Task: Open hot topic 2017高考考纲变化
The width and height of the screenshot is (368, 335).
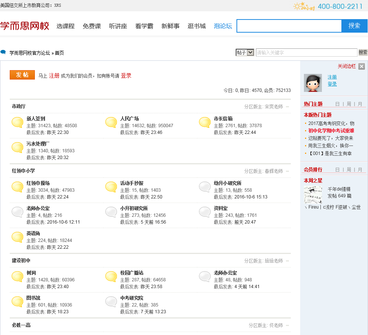Action: (331, 123)
